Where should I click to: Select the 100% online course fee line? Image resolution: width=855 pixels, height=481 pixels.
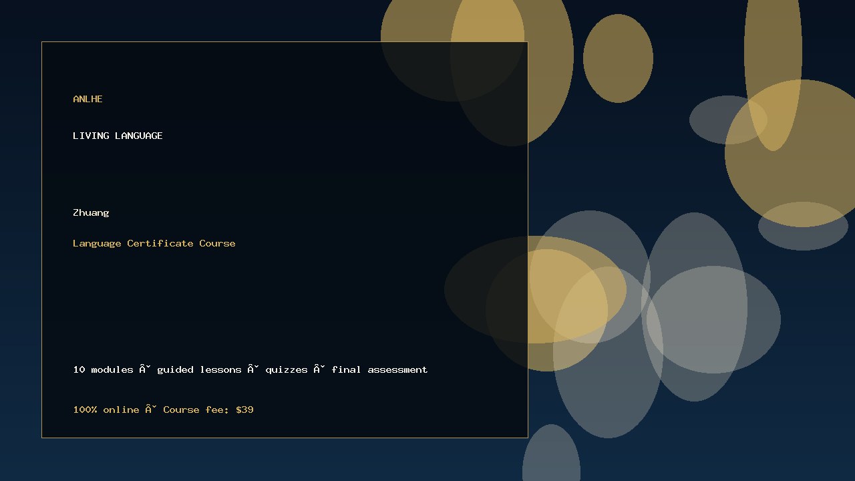tap(163, 410)
